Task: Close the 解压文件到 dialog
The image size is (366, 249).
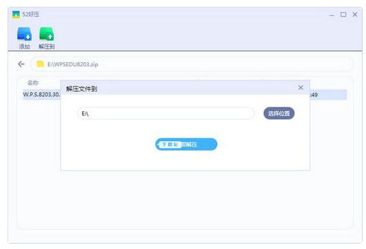Action: point(300,88)
